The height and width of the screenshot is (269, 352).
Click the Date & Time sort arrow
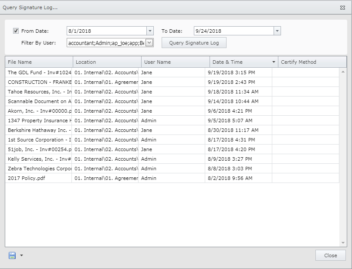coord(274,62)
